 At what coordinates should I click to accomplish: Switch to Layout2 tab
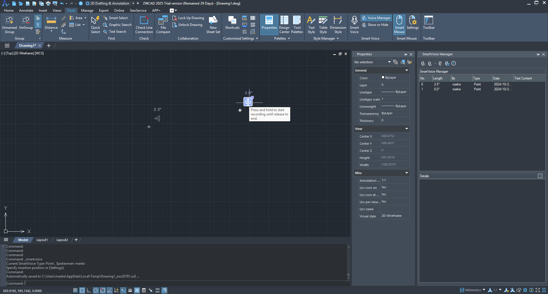pos(62,240)
